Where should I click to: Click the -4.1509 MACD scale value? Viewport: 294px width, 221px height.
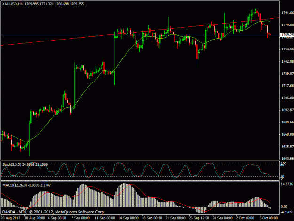pos(286,212)
